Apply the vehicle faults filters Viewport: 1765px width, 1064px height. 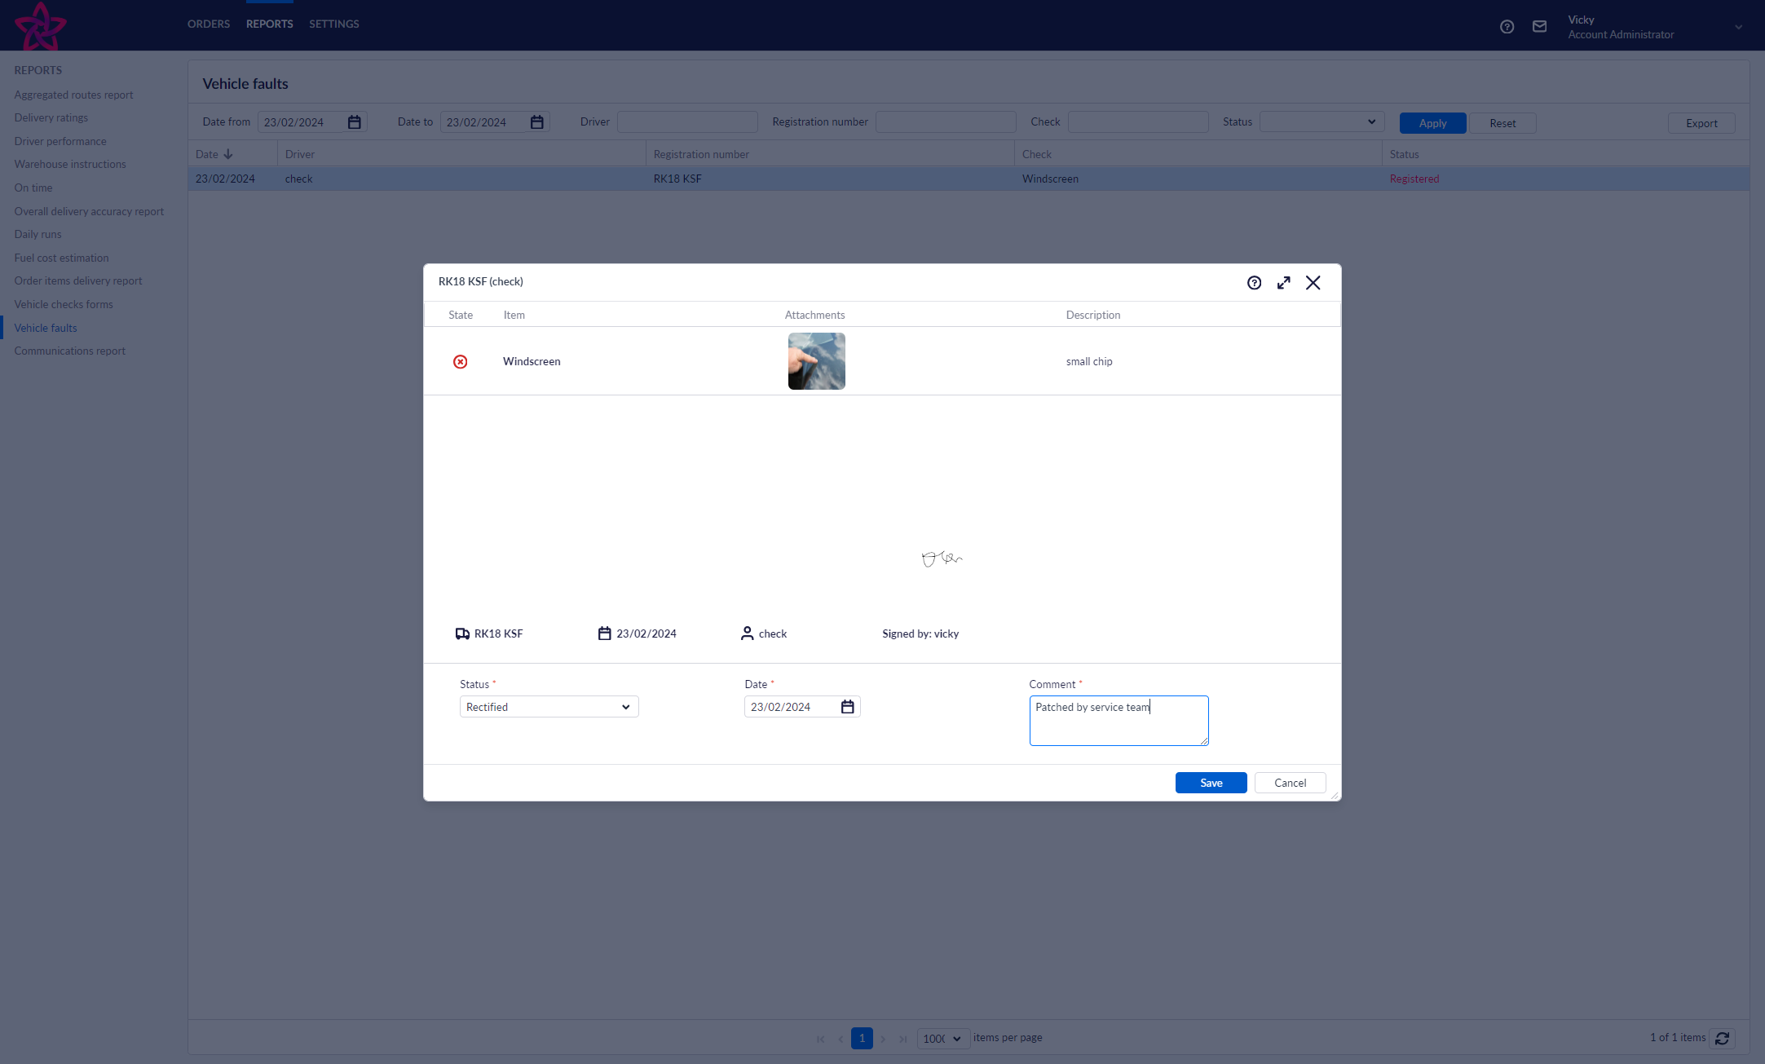[x=1433, y=123]
